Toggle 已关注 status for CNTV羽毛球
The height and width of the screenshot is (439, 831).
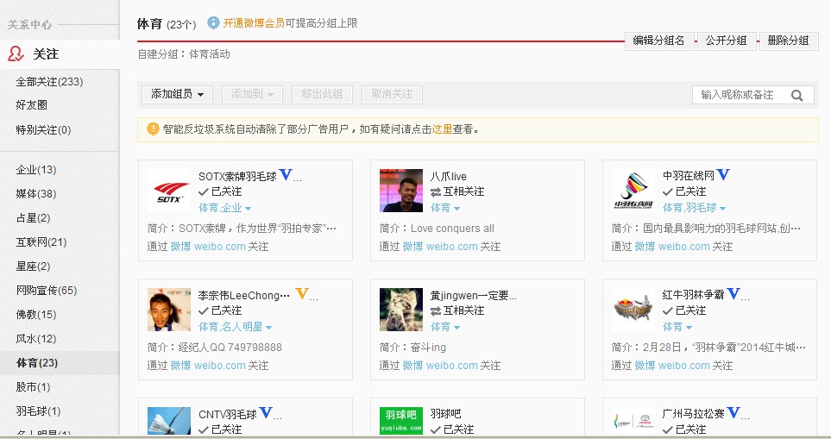(x=220, y=430)
